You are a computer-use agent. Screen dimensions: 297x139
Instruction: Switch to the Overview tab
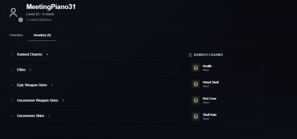pyautogui.click(x=16, y=35)
